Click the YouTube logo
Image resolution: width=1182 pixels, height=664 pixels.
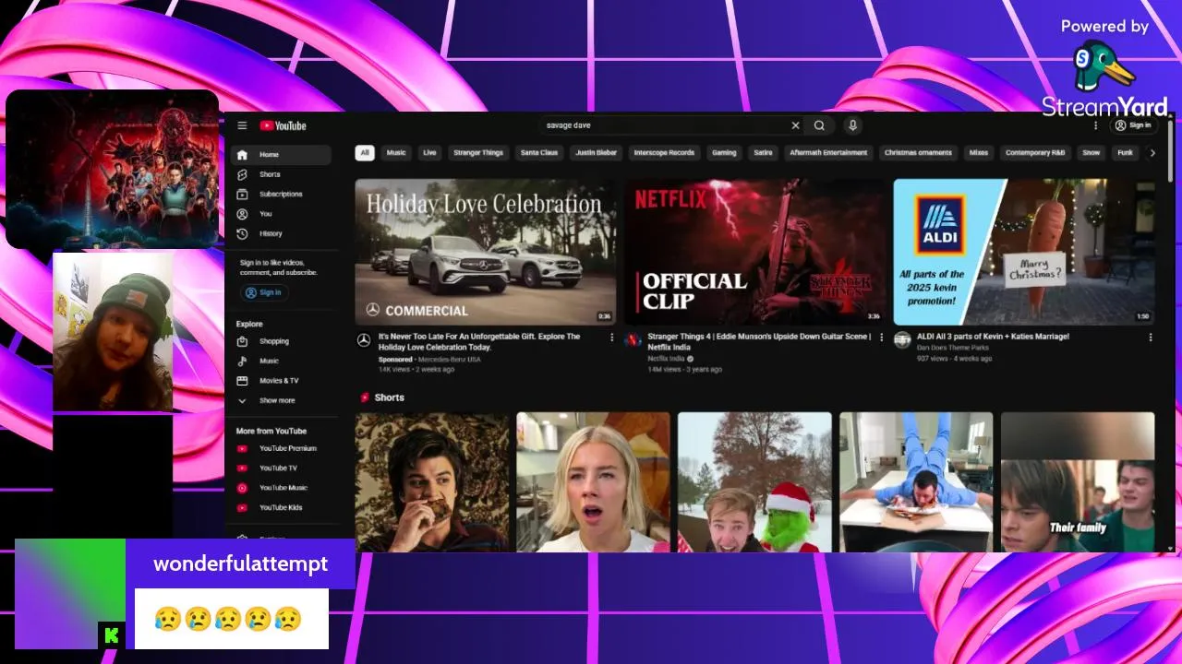pos(283,125)
